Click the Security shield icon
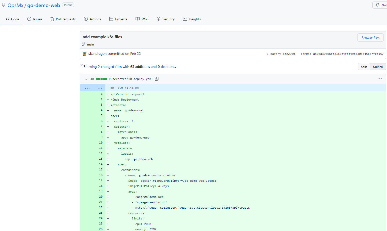The height and width of the screenshot is (231, 387). tap(158, 19)
